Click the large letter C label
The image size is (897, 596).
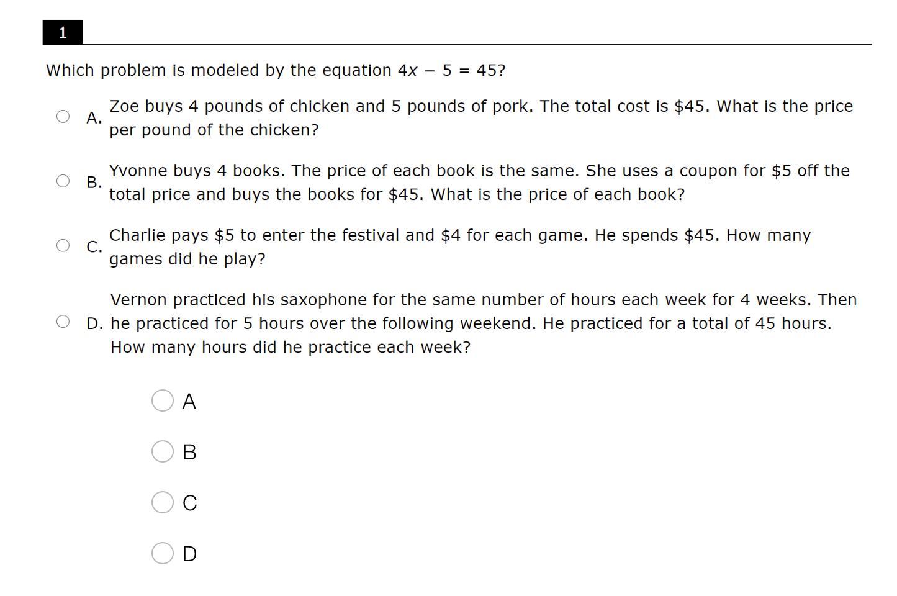pyautogui.click(x=190, y=503)
